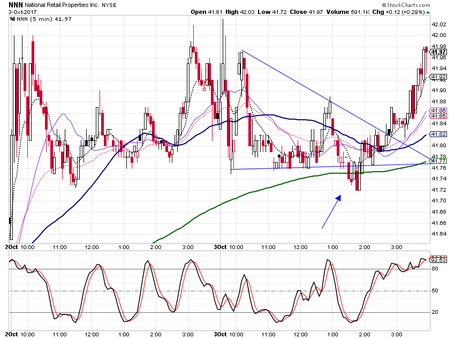Click the 42.02 price axis label

point(439,25)
